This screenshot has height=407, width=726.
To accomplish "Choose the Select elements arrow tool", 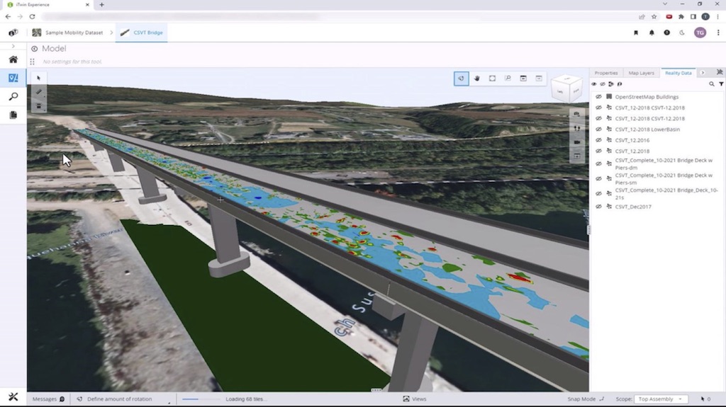I will tap(39, 78).
